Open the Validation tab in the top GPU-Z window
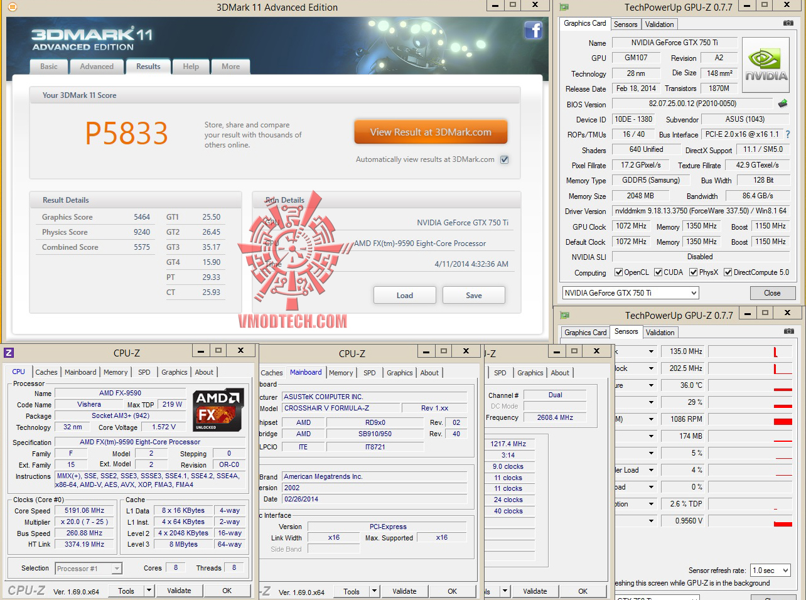 (659, 24)
